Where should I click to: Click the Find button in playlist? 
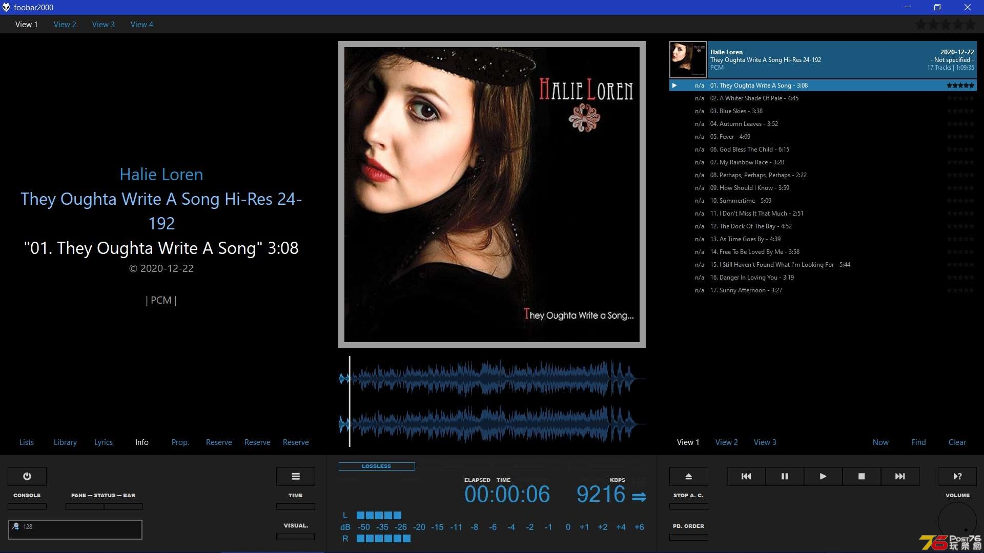919,442
